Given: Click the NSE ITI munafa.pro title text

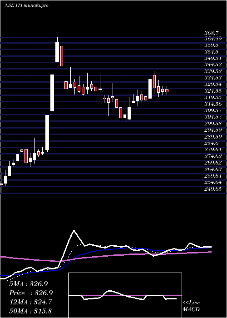Looking at the screenshot, I should pyautogui.click(x=26, y=5).
